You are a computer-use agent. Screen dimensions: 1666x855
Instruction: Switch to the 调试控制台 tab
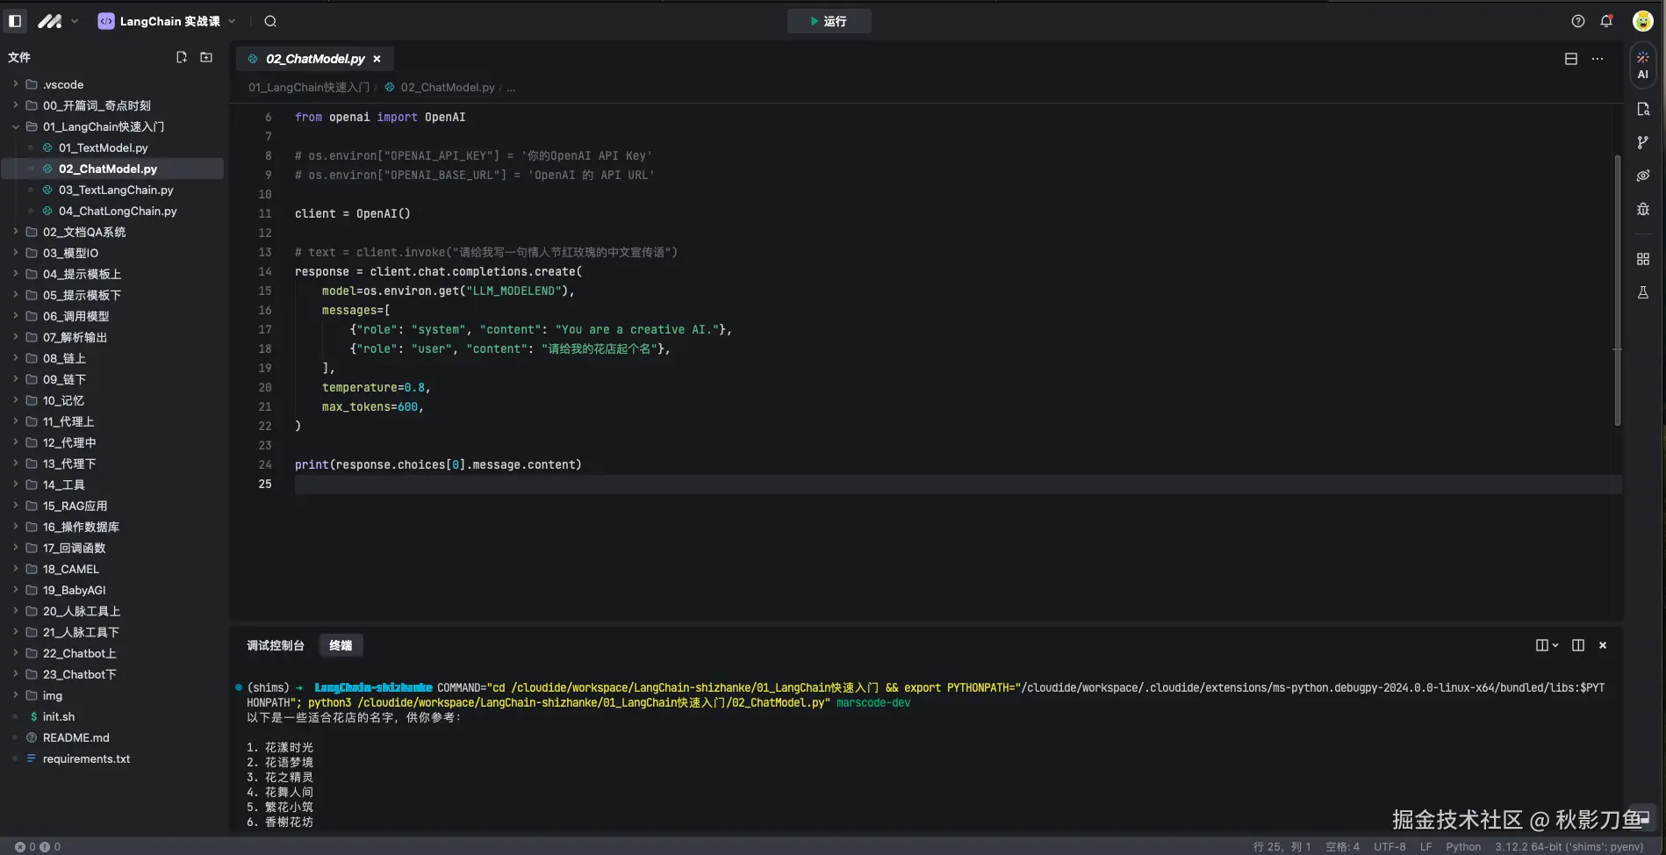(275, 645)
